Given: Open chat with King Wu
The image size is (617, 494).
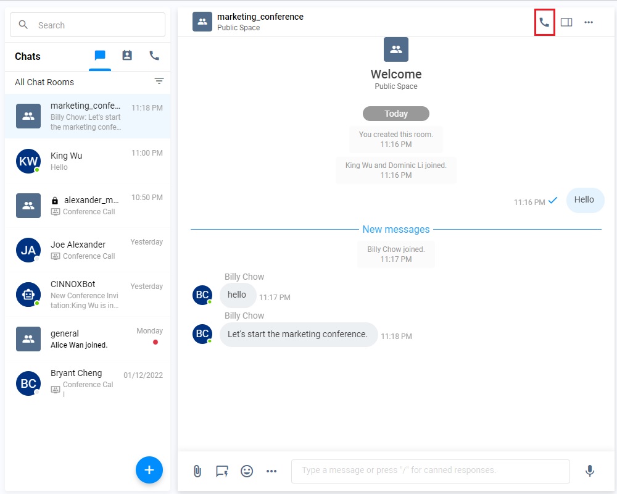Looking at the screenshot, I should tap(88, 161).
